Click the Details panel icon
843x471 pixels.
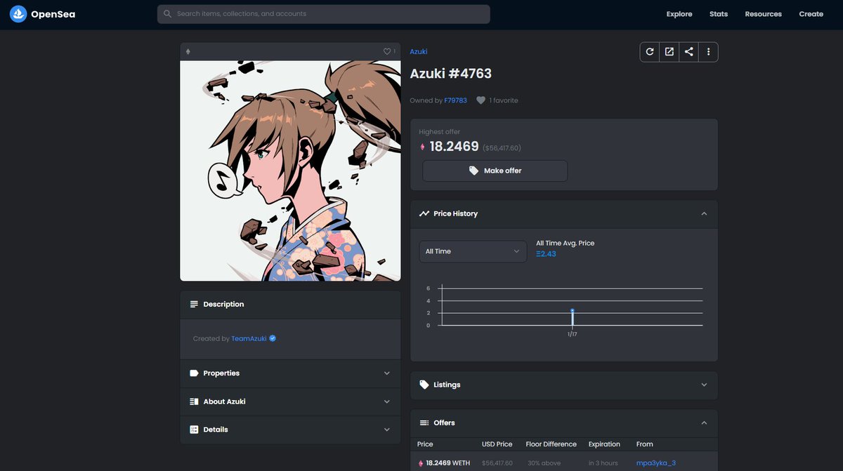coord(194,430)
